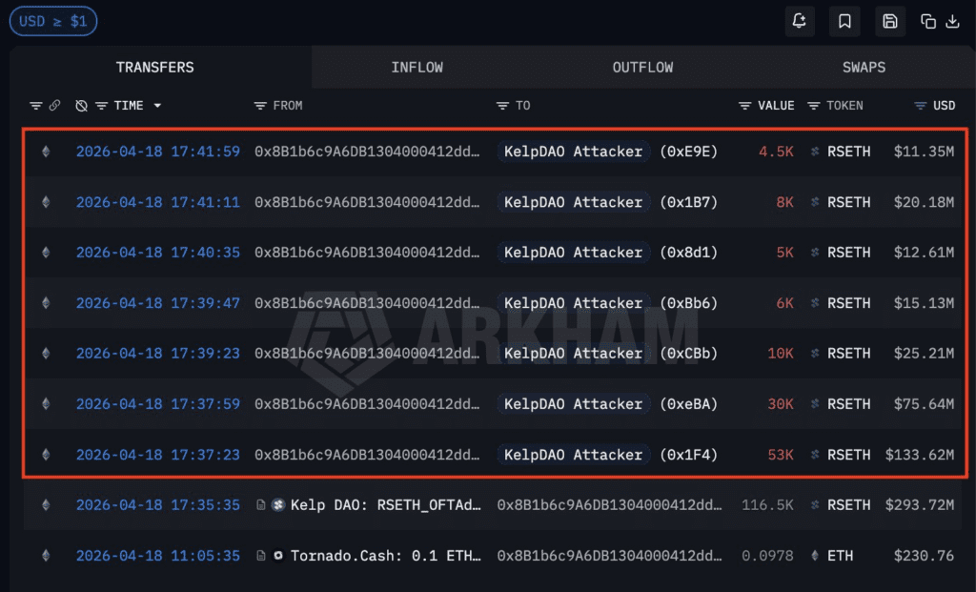976x592 pixels.
Task: Click the Kelp DAO entity logo icon
Action: coord(278,505)
